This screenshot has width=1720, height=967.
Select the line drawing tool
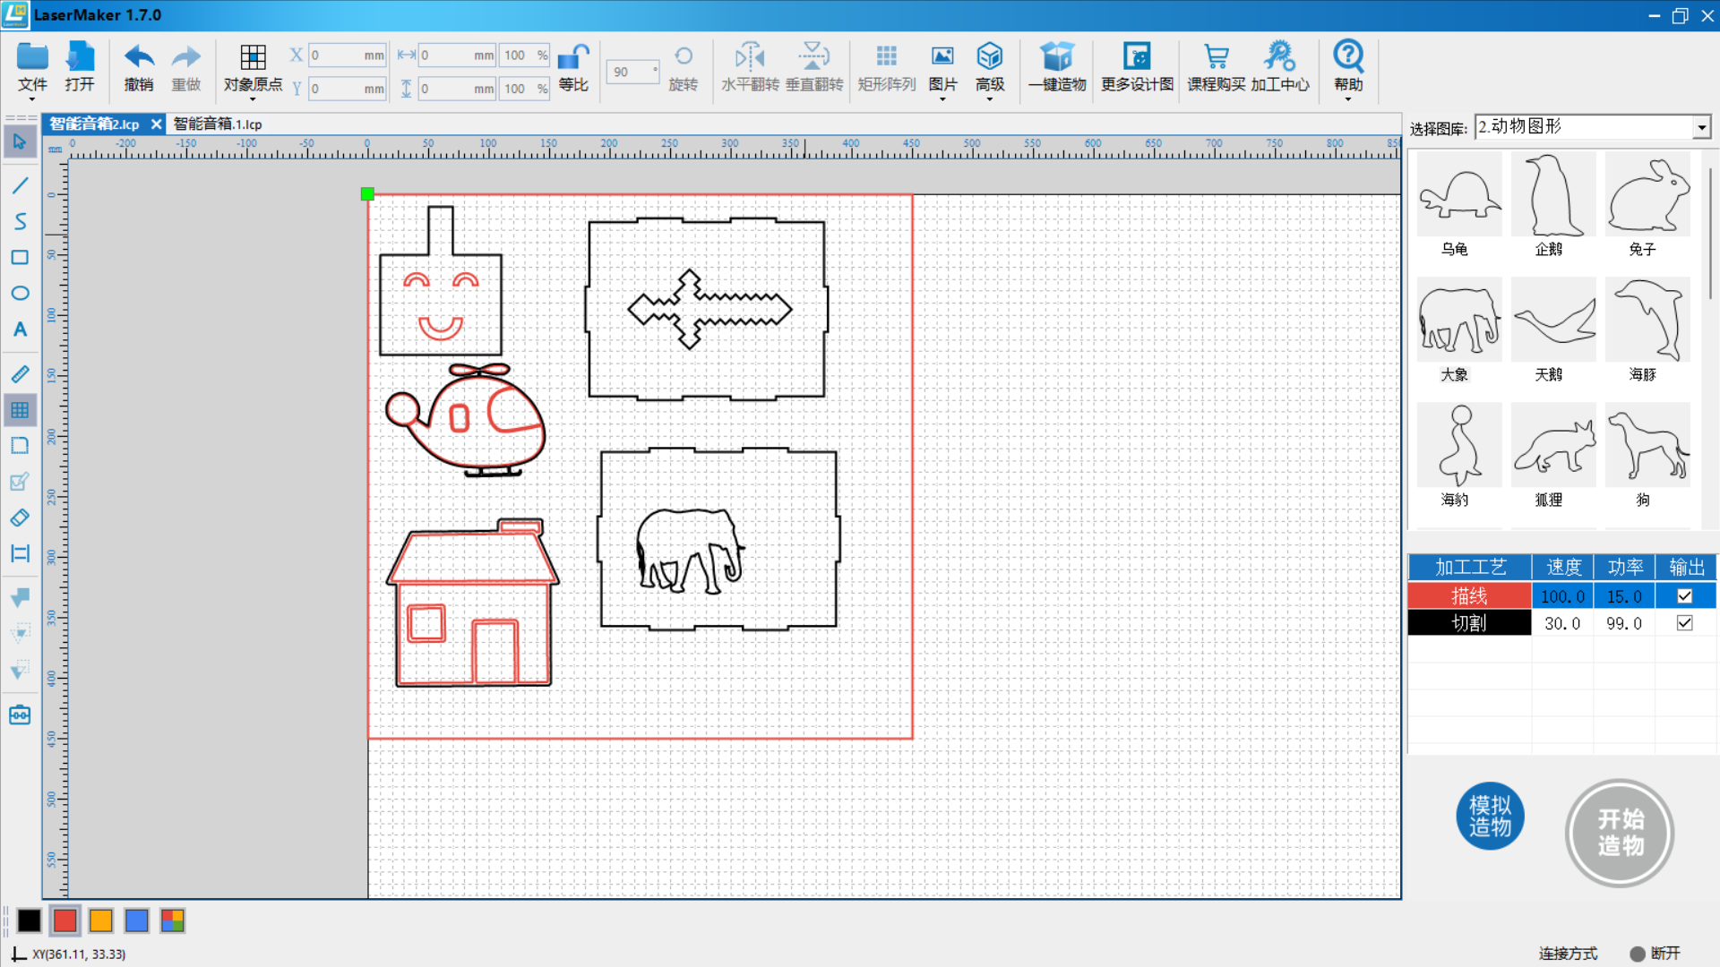click(20, 185)
